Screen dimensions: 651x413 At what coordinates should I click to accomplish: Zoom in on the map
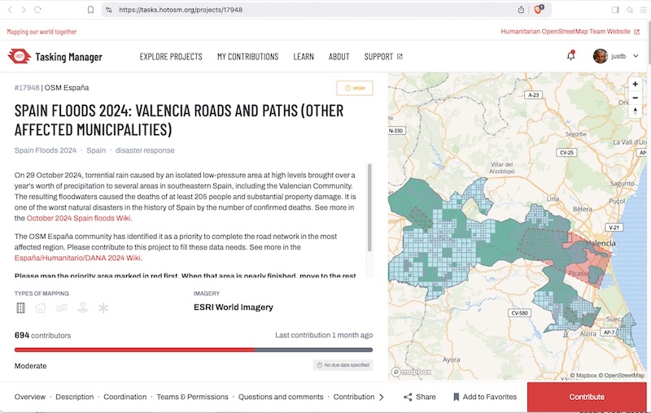point(635,84)
